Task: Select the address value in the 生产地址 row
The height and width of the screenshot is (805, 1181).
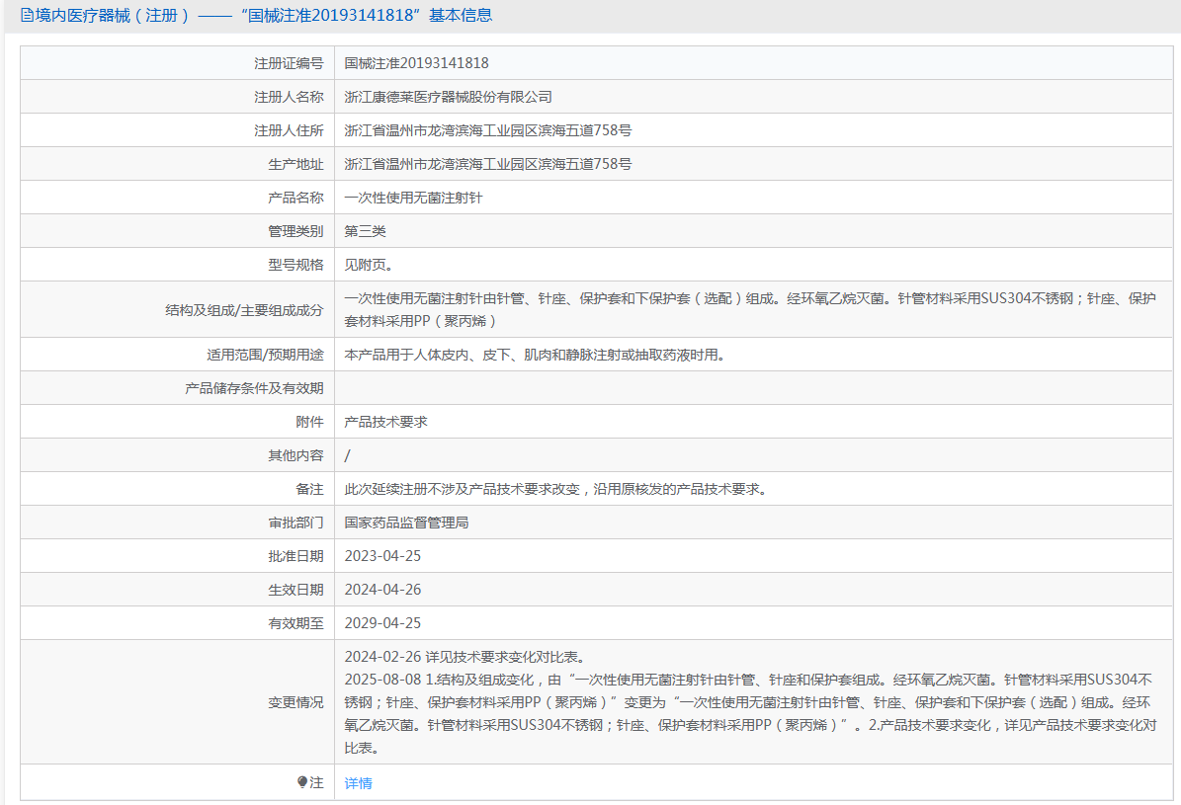Action: [x=488, y=164]
